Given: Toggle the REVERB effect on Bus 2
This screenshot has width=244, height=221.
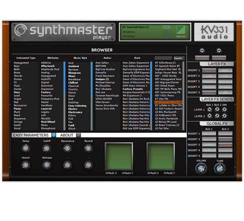Looking at the screenshot, I should pyautogui.click(x=225, y=144).
